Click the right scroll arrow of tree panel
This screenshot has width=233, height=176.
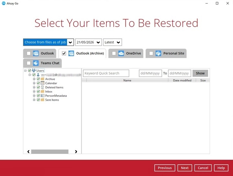click(76, 152)
